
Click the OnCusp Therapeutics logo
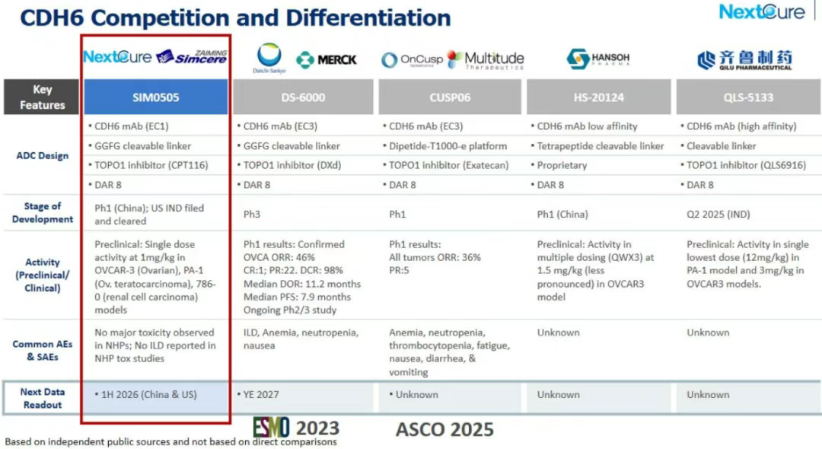click(x=411, y=60)
